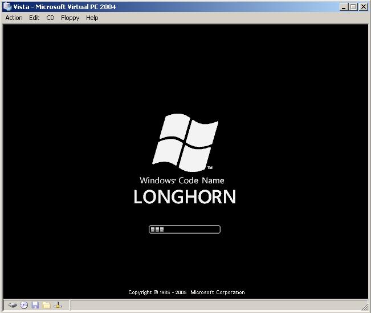Open the Action menu
371x313 pixels.
tap(14, 18)
